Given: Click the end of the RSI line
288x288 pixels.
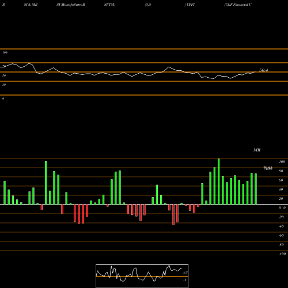Looking at the screenshot, I should coord(255,72).
